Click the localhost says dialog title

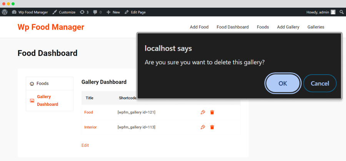(168, 48)
